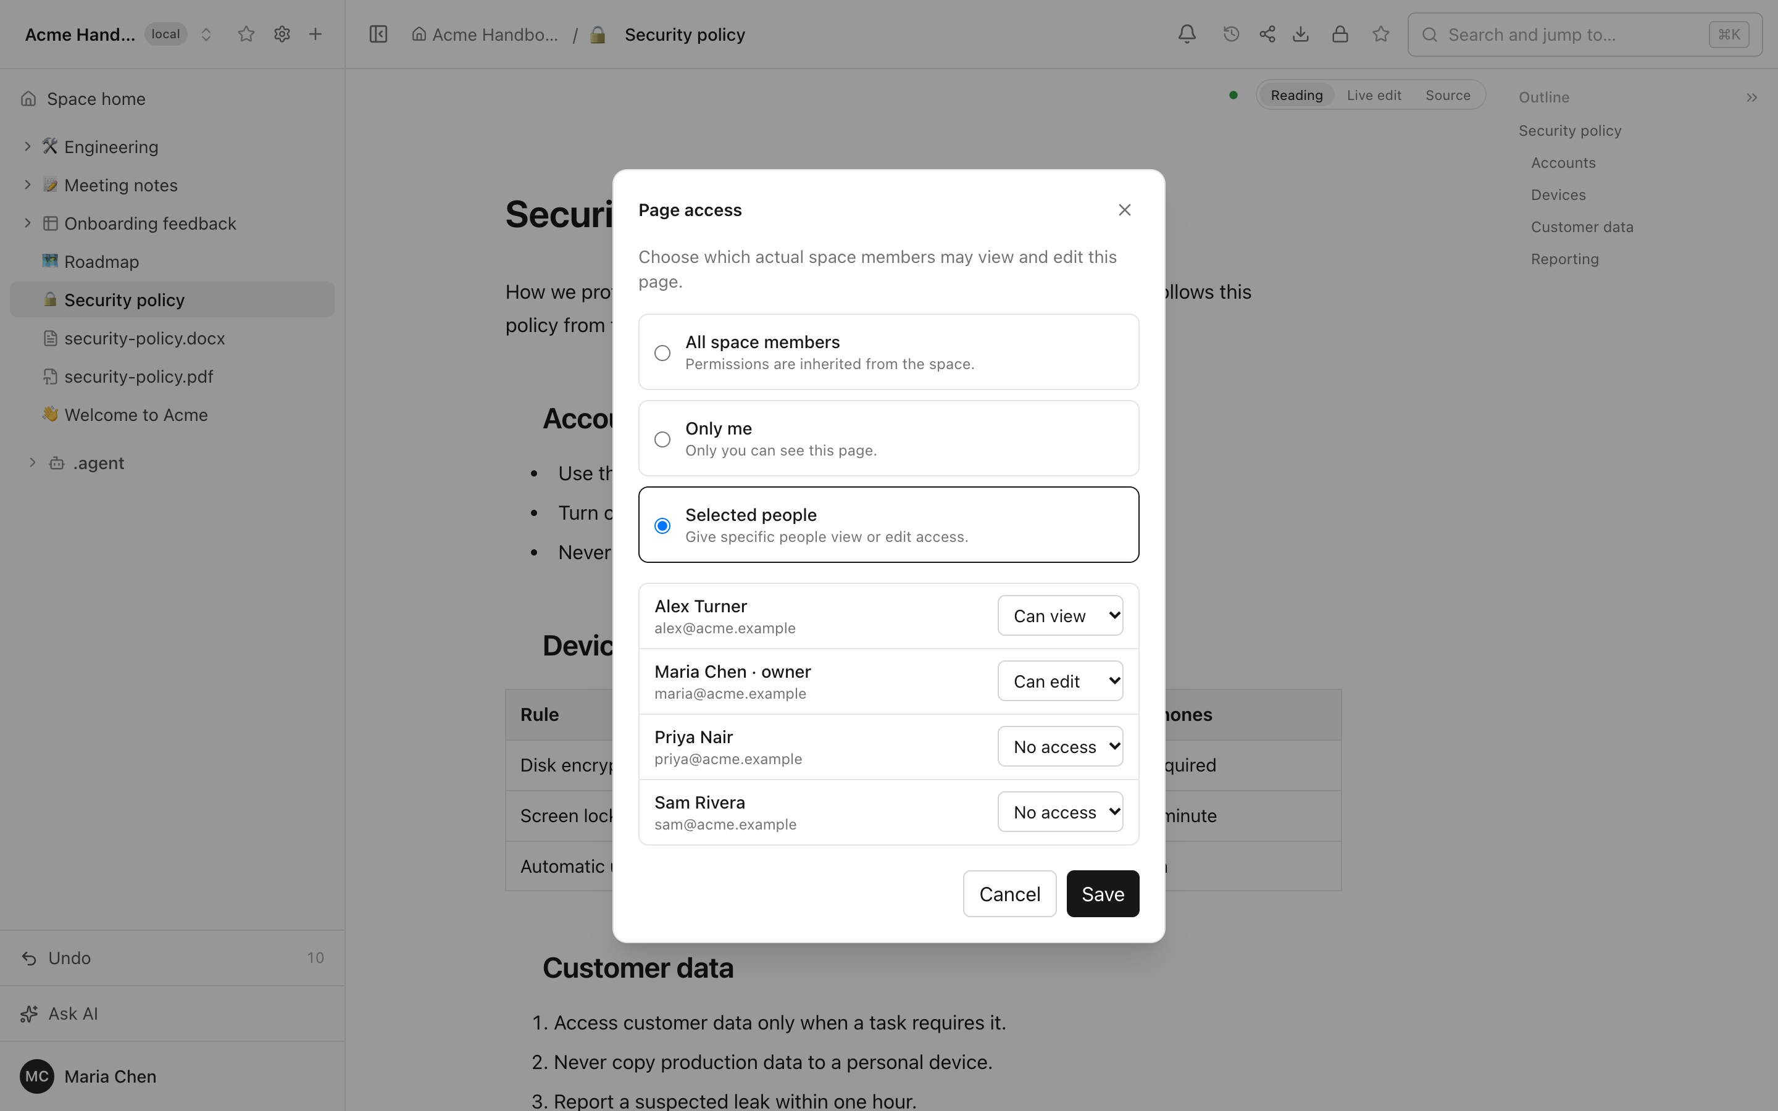Expand the Meeting notes tree item

[27, 185]
